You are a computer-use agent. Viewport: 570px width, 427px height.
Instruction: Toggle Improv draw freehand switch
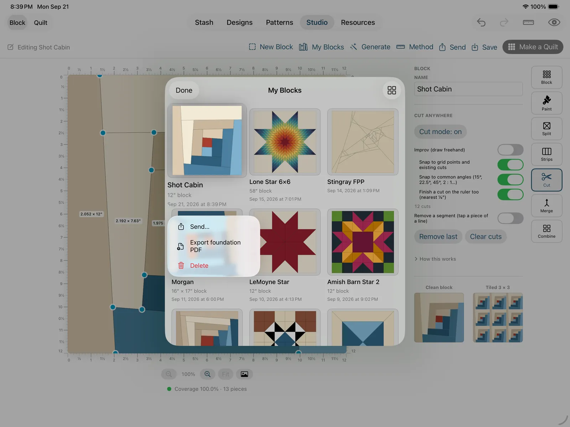[510, 150]
